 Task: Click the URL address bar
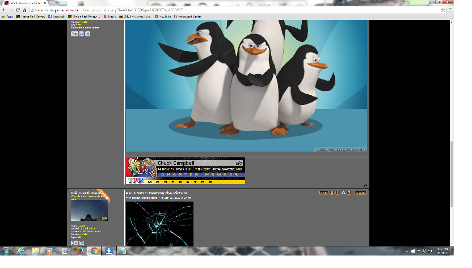(x=235, y=10)
